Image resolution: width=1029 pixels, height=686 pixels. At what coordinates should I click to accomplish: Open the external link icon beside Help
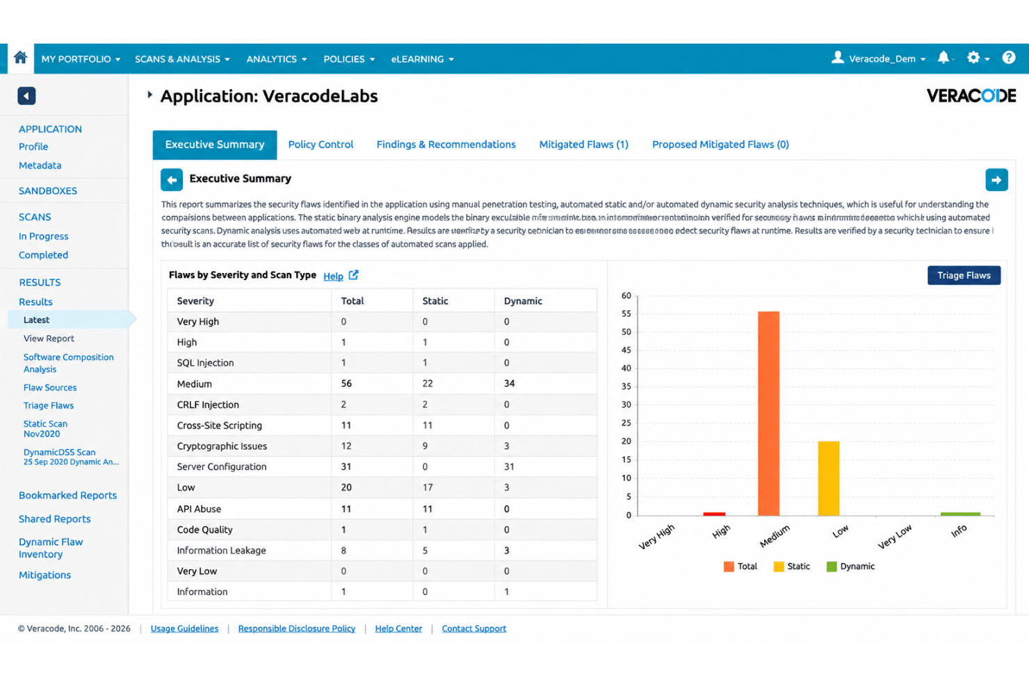point(354,275)
